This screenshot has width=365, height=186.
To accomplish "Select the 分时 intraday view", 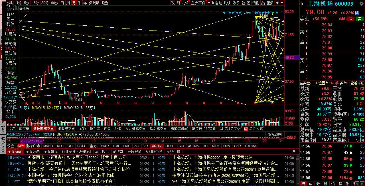I will [11, 3].
